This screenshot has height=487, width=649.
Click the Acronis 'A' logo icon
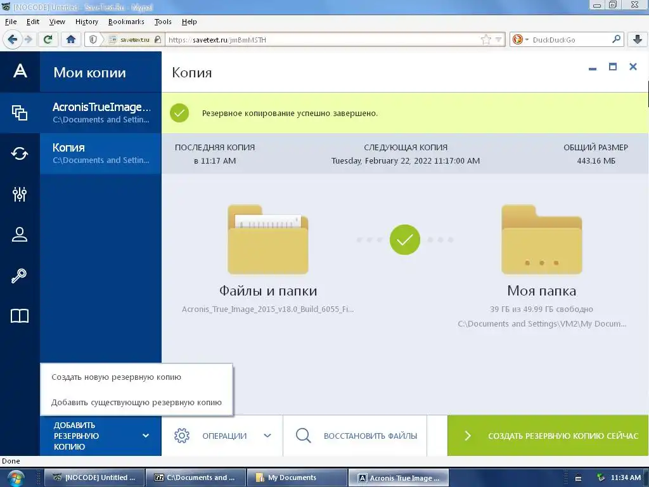20,71
